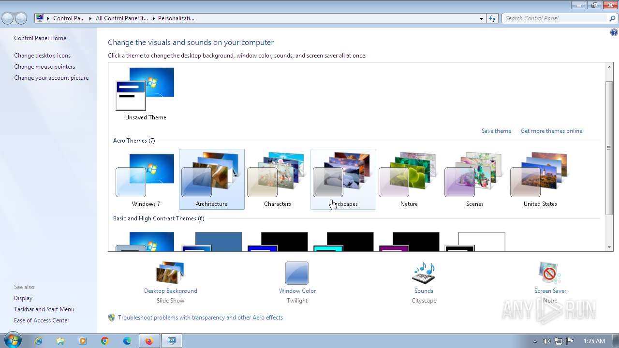The height and width of the screenshot is (348, 619).
Task: Open Internet Explorer from taskbar
Action: click(x=38, y=341)
